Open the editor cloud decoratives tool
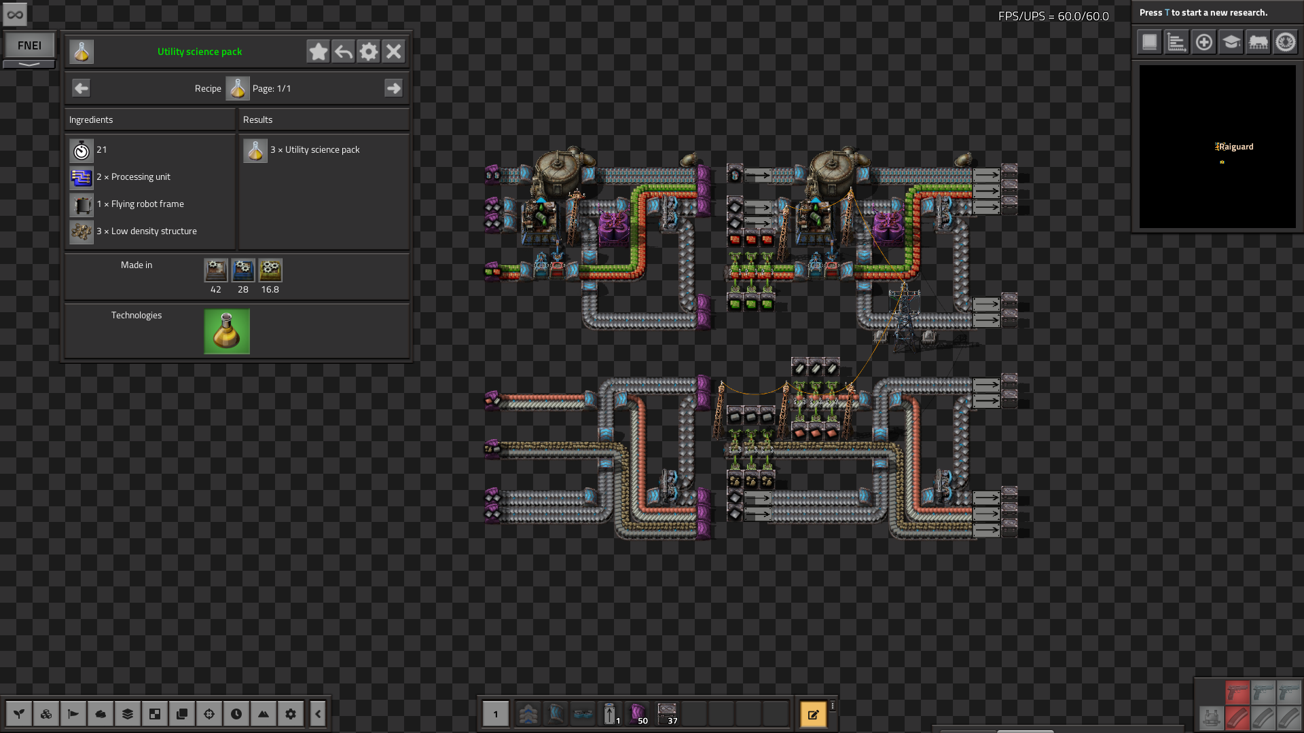The height and width of the screenshot is (733, 1304). click(x=101, y=714)
